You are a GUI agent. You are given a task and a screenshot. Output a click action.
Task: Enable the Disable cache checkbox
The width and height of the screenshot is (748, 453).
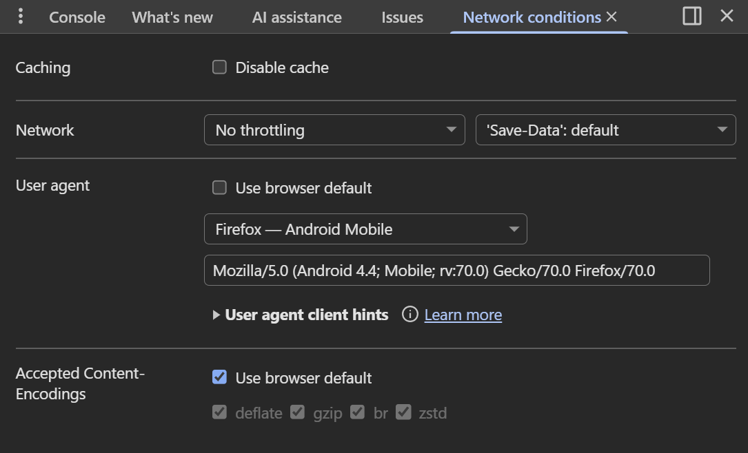219,67
